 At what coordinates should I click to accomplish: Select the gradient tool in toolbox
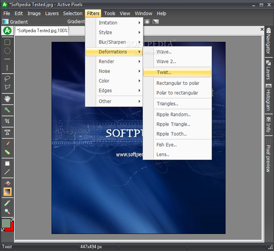coord(7,192)
